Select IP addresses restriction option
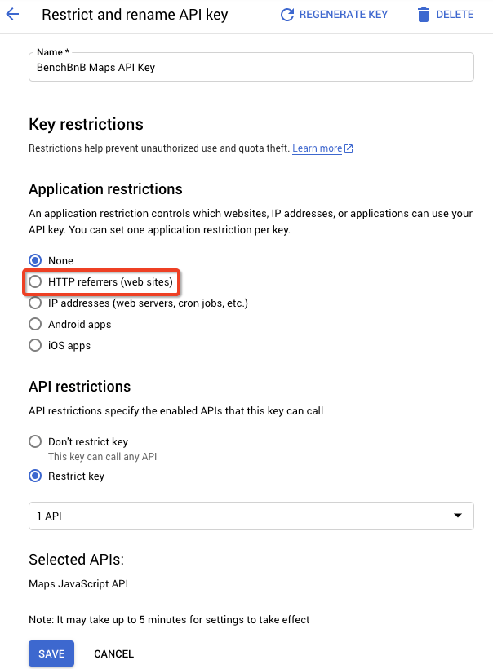The image size is (493, 669). tap(34, 303)
